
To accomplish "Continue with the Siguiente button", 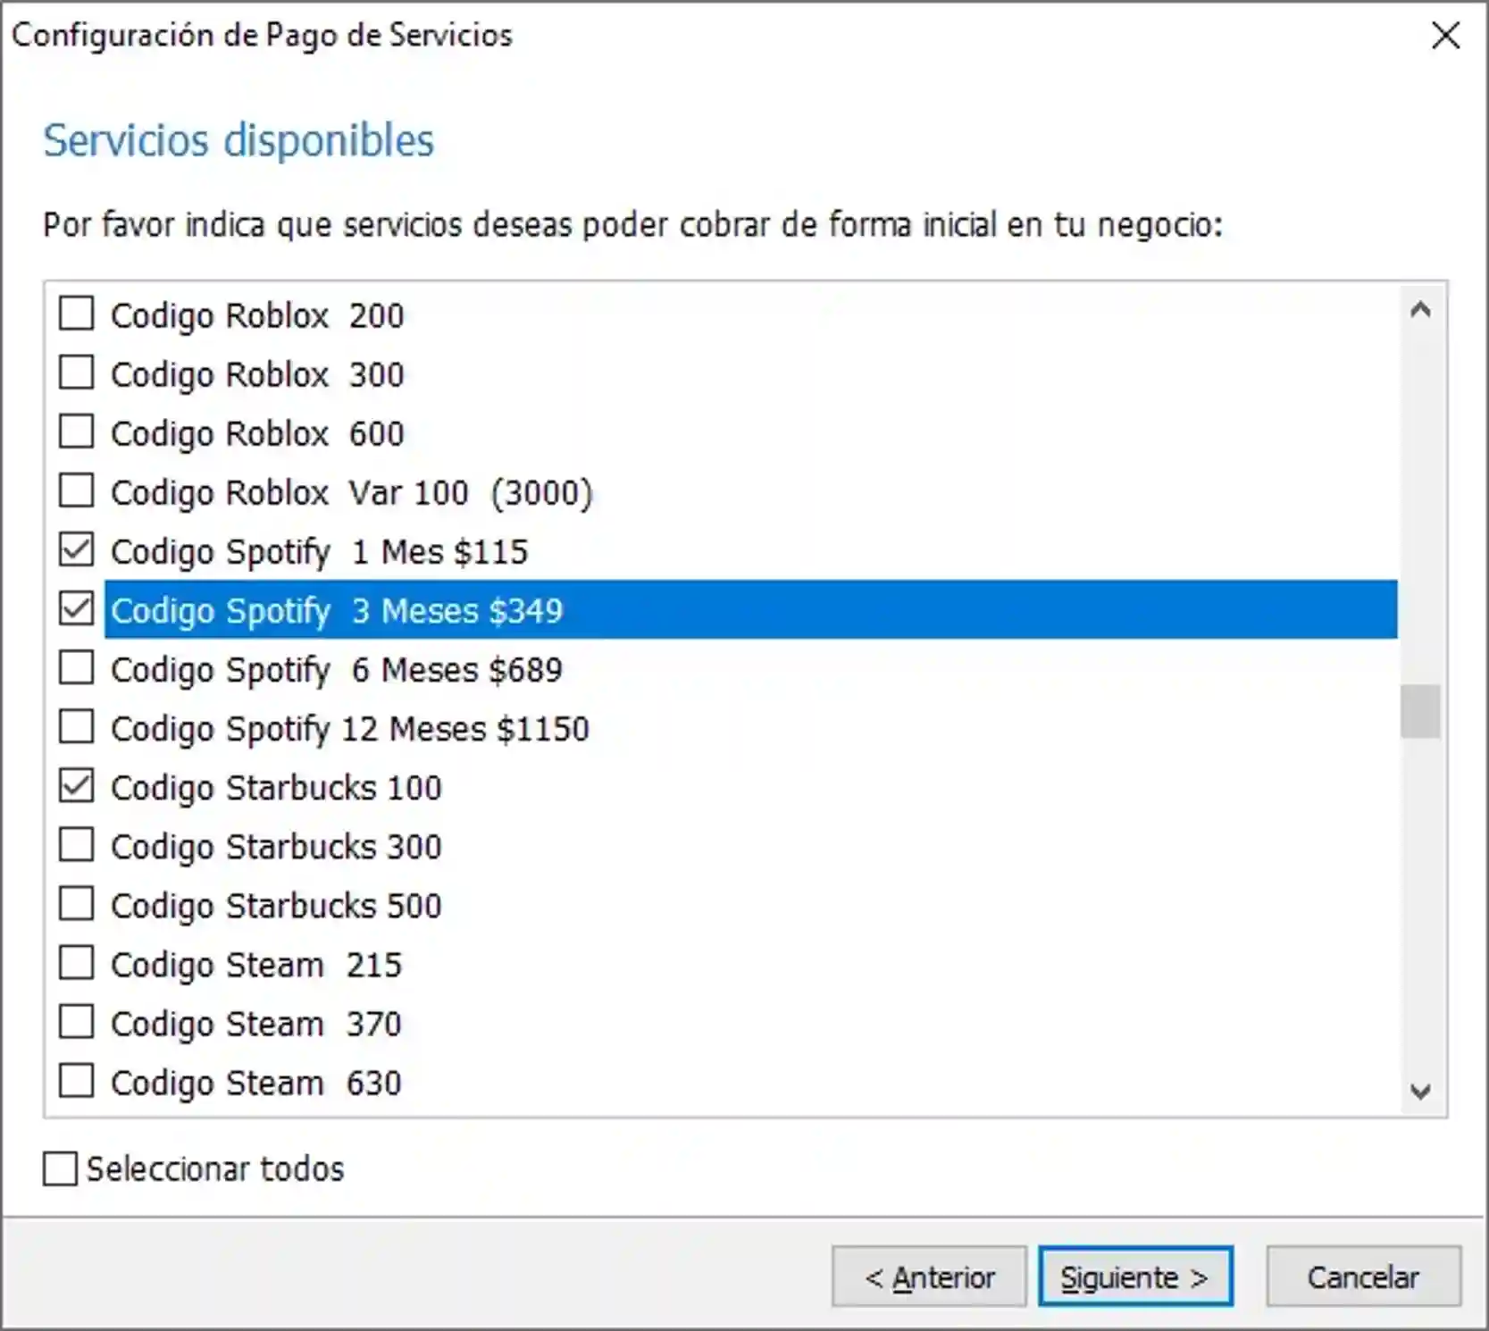I will pyautogui.click(x=1135, y=1277).
